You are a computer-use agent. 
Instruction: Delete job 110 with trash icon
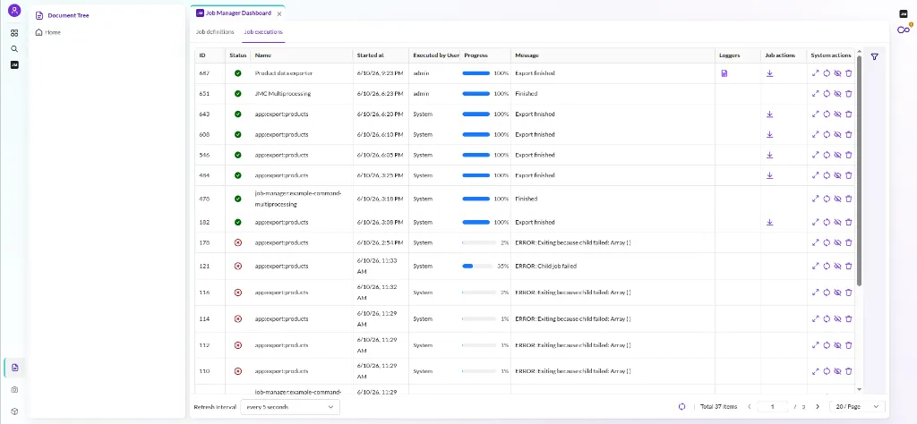(849, 371)
